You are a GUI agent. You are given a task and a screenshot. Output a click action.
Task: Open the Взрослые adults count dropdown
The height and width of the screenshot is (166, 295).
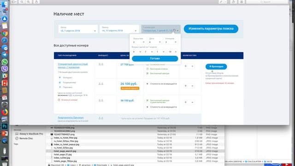pos(139,41)
